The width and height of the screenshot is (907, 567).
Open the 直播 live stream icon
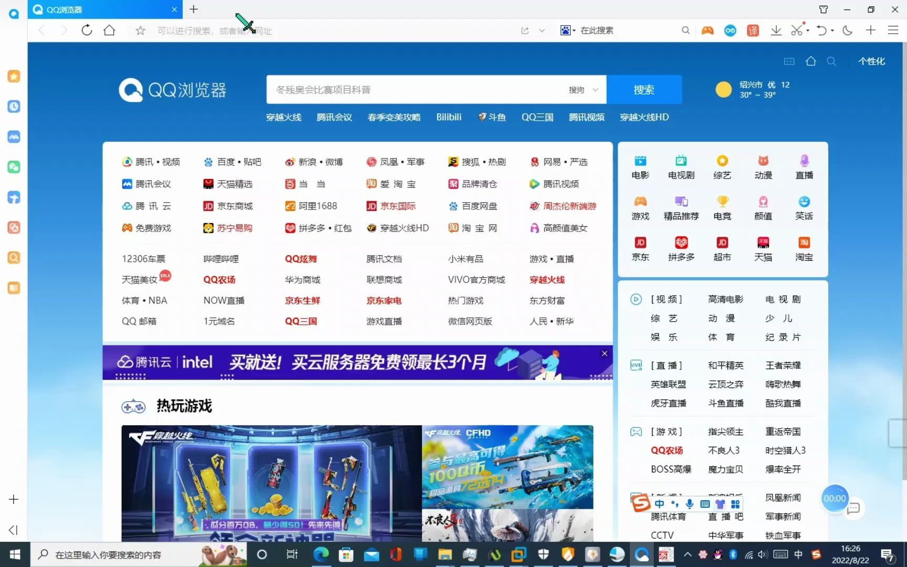click(804, 167)
